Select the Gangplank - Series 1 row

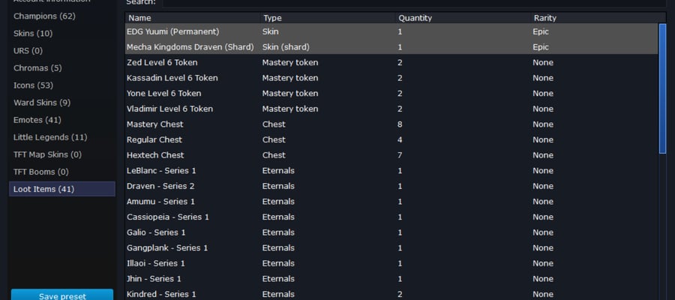[391, 248]
